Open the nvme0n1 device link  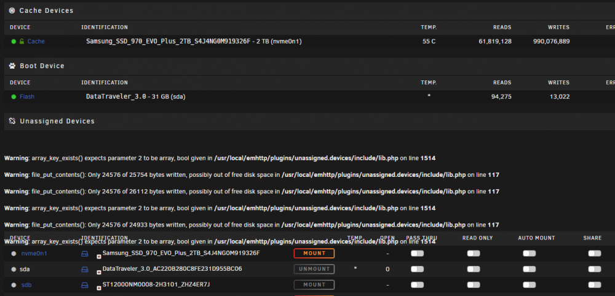pos(34,254)
